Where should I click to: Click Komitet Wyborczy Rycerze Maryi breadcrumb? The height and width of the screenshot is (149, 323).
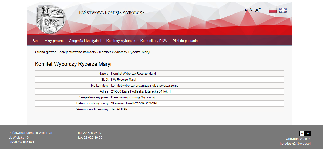125,52
